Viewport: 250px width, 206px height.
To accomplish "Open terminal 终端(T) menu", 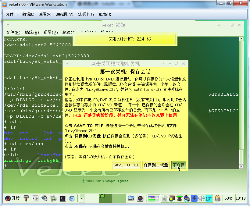I will (69, 33).
